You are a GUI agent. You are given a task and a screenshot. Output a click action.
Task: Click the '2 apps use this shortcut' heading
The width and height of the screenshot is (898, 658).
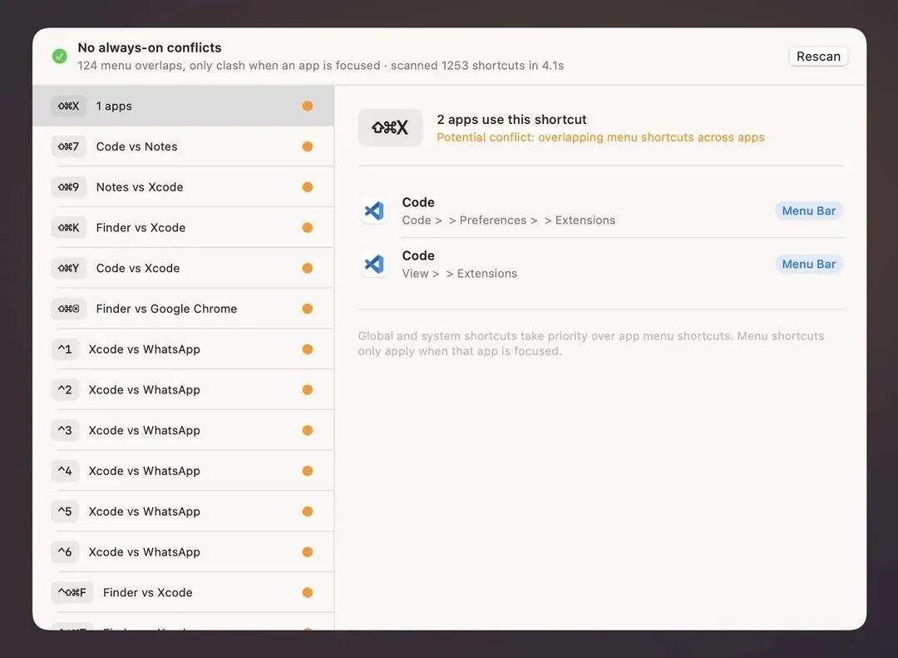pyautogui.click(x=511, y=120)
